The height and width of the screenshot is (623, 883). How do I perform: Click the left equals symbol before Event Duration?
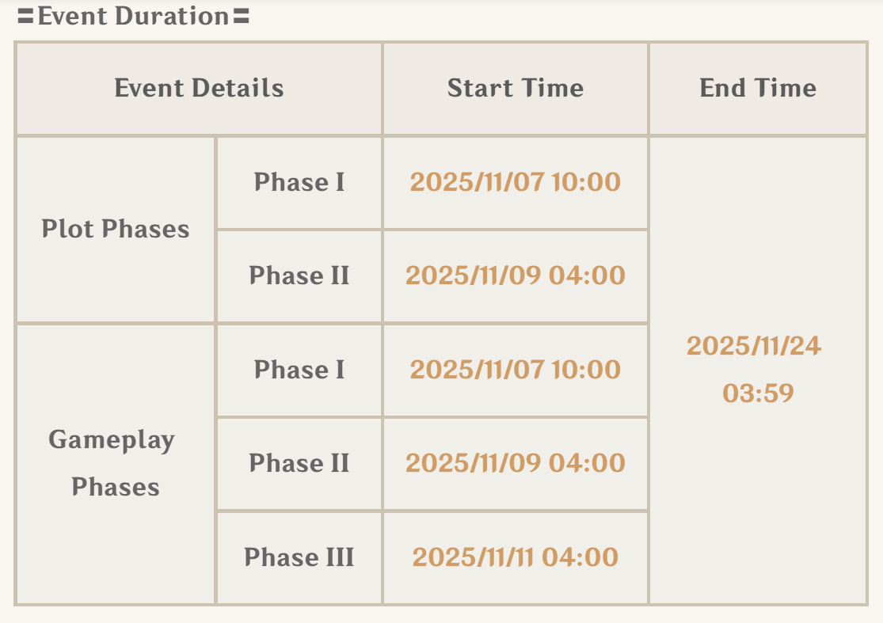tap(25, 17)
